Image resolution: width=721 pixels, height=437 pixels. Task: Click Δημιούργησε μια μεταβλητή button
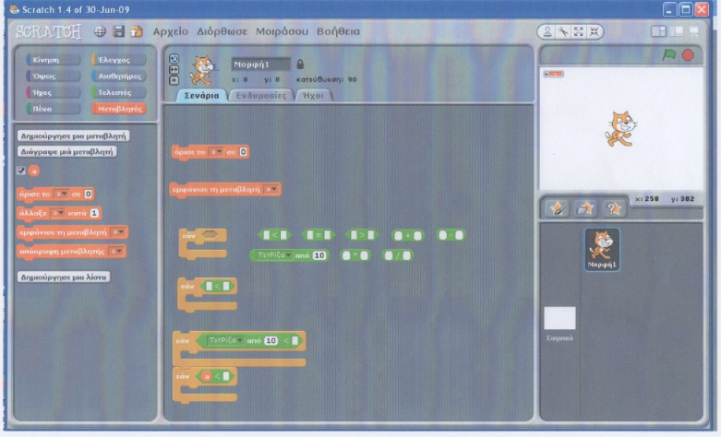tap(74, 136)
